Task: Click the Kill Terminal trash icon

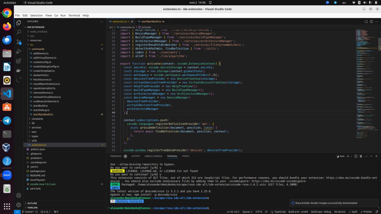Action: (x=361, y=156)
